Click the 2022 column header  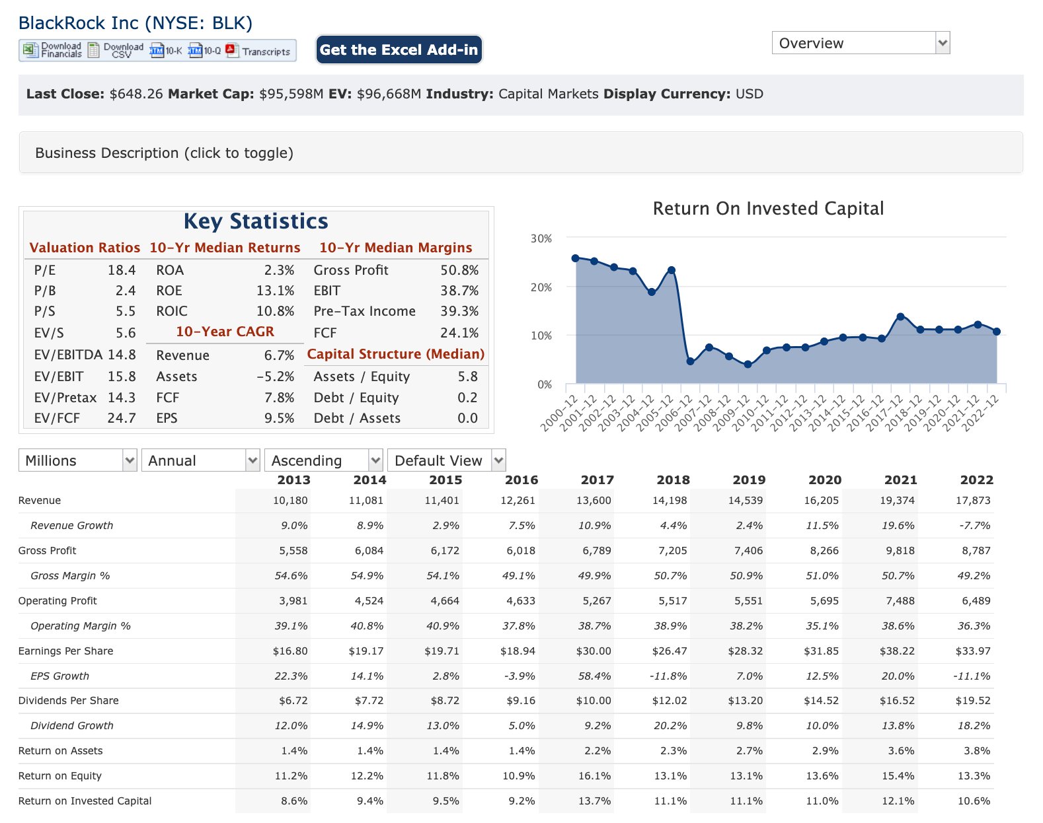[977, 480]
